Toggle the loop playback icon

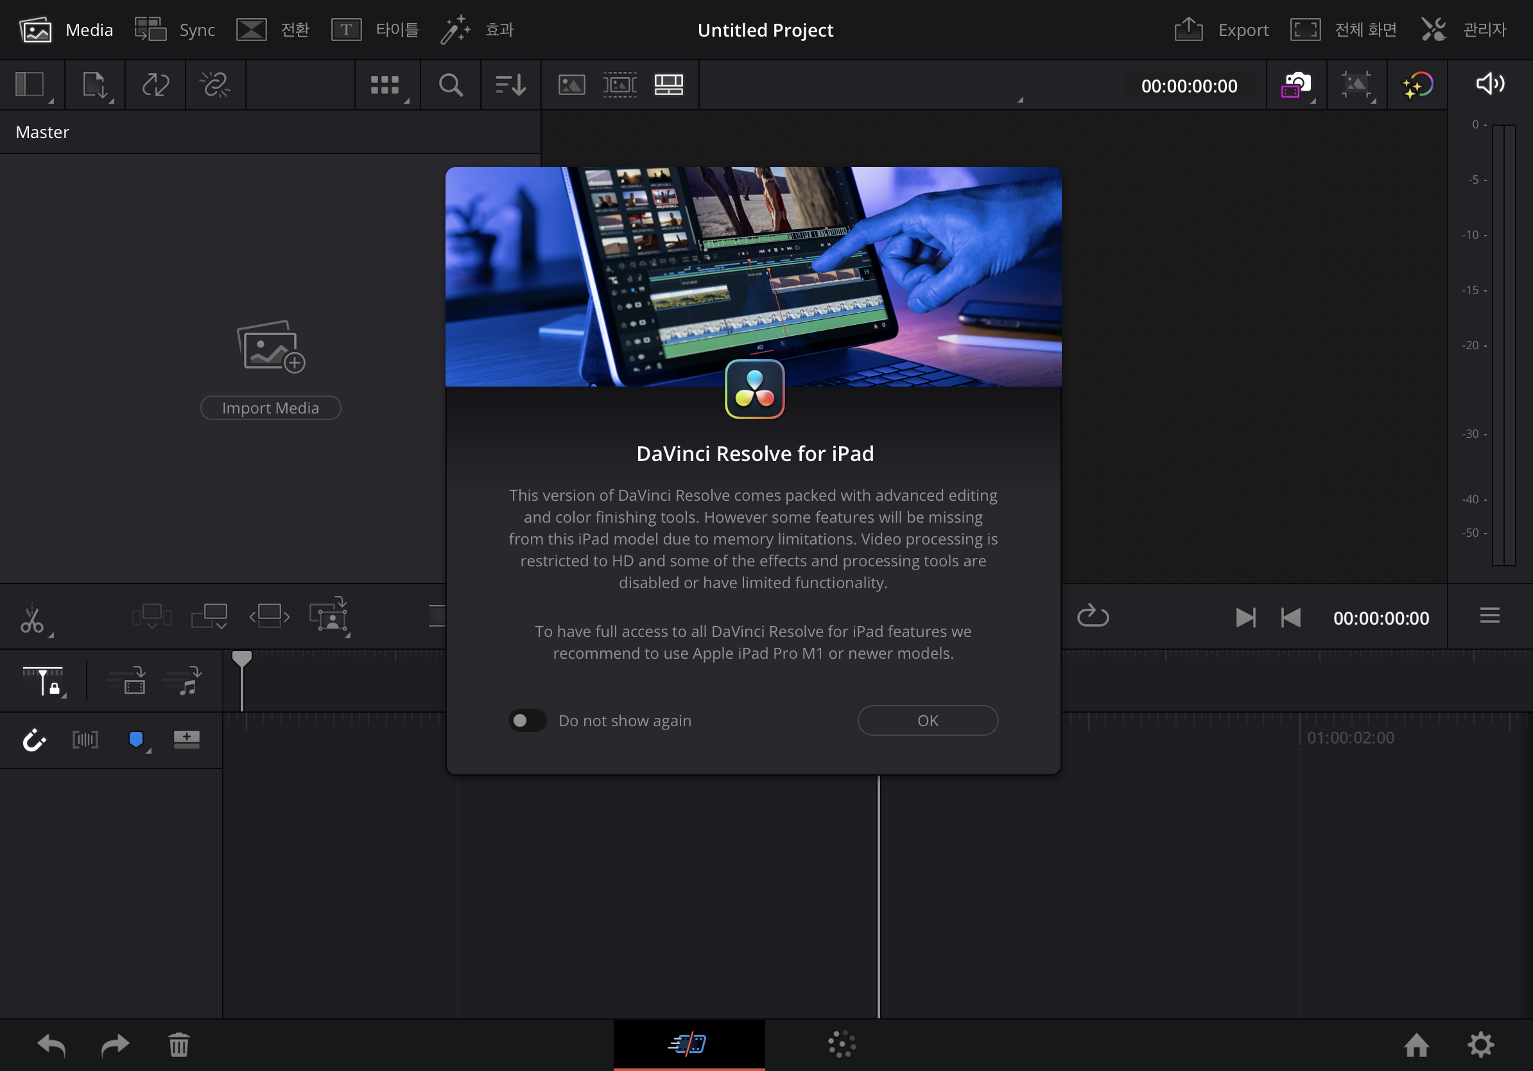[1093, 616]
